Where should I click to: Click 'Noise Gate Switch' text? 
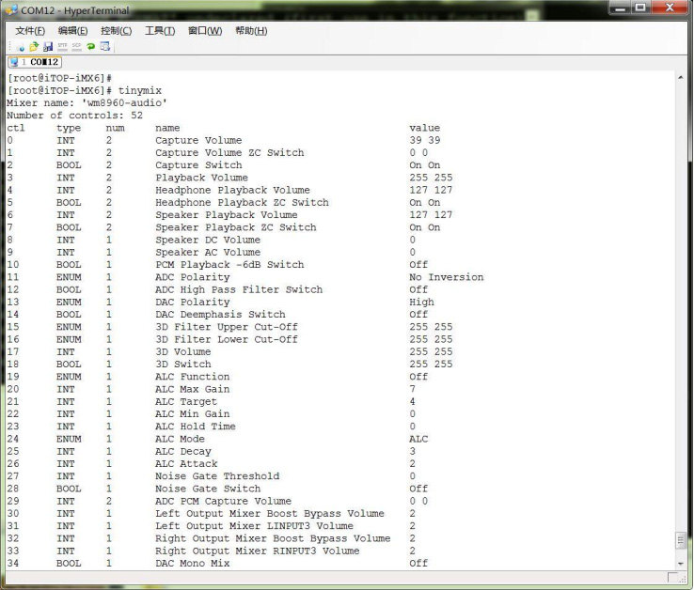pos(208,489)
